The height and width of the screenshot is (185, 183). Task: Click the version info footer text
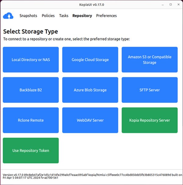click(x=91, y=176)
